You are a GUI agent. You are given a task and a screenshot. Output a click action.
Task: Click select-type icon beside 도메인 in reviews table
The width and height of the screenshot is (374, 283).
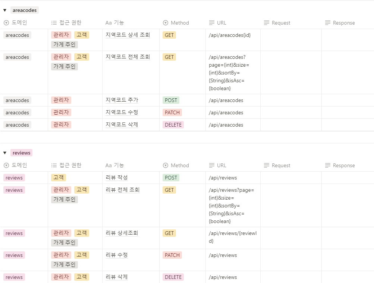(x=6, y=165)
